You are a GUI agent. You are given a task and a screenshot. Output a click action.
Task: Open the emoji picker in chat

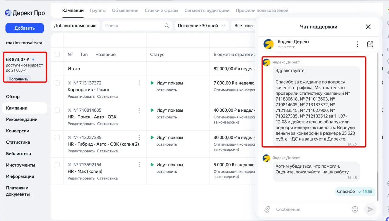pos(355,209)
